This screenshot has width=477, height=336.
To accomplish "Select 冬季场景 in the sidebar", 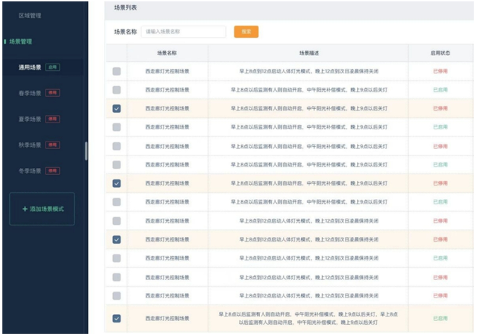I will pos(30,171).
